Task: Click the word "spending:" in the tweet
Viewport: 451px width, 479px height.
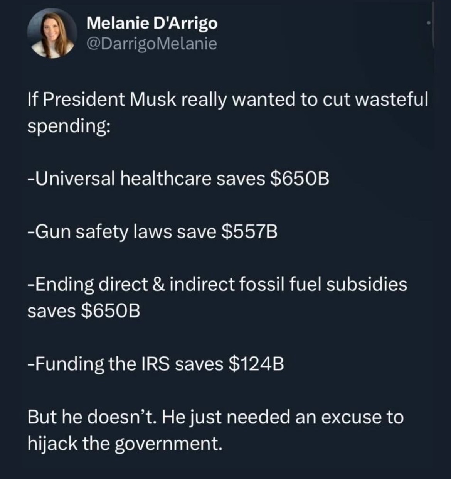Action: tap(68, 126)
